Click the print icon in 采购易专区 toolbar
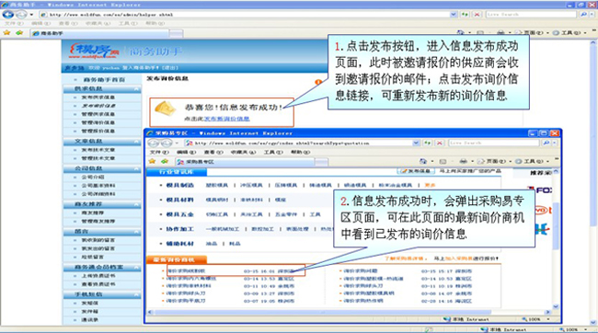Screen dimensions: 598x333 463,161
